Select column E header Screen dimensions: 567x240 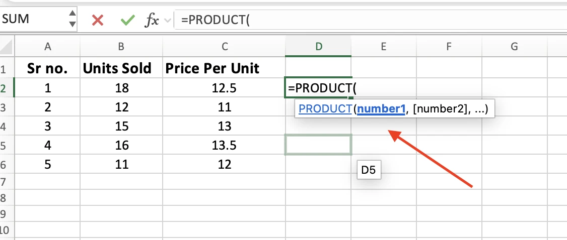(383, 46)
